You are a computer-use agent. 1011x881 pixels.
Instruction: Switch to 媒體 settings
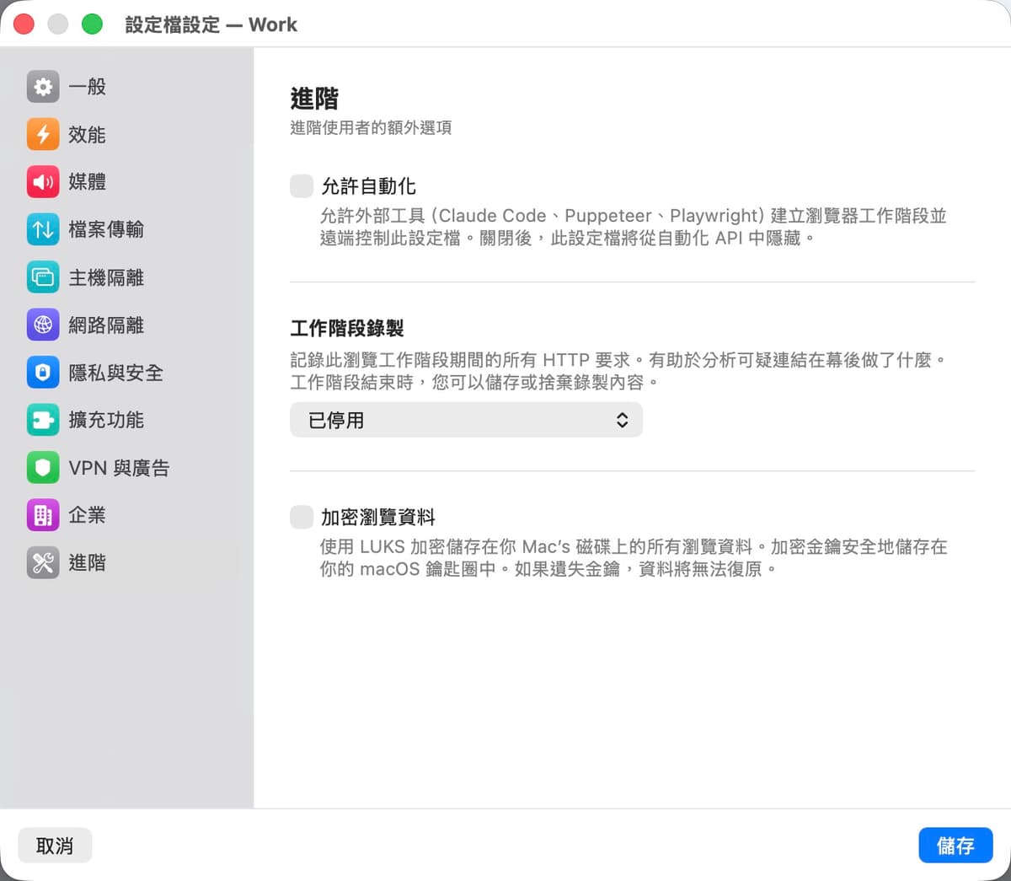click(x=128, y=181)
